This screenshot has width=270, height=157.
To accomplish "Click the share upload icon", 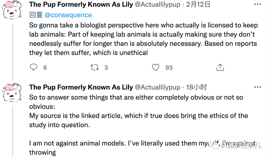I will (x=220, y=67).
